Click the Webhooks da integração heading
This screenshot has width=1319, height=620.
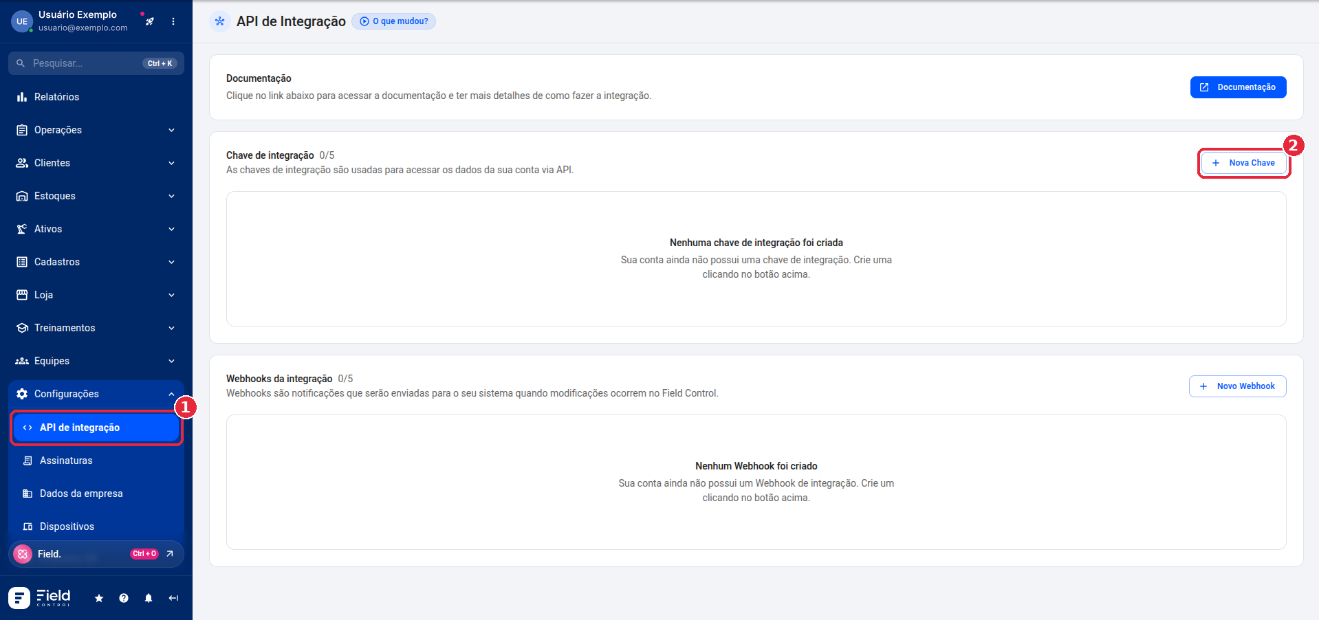(x=279, y=379)
